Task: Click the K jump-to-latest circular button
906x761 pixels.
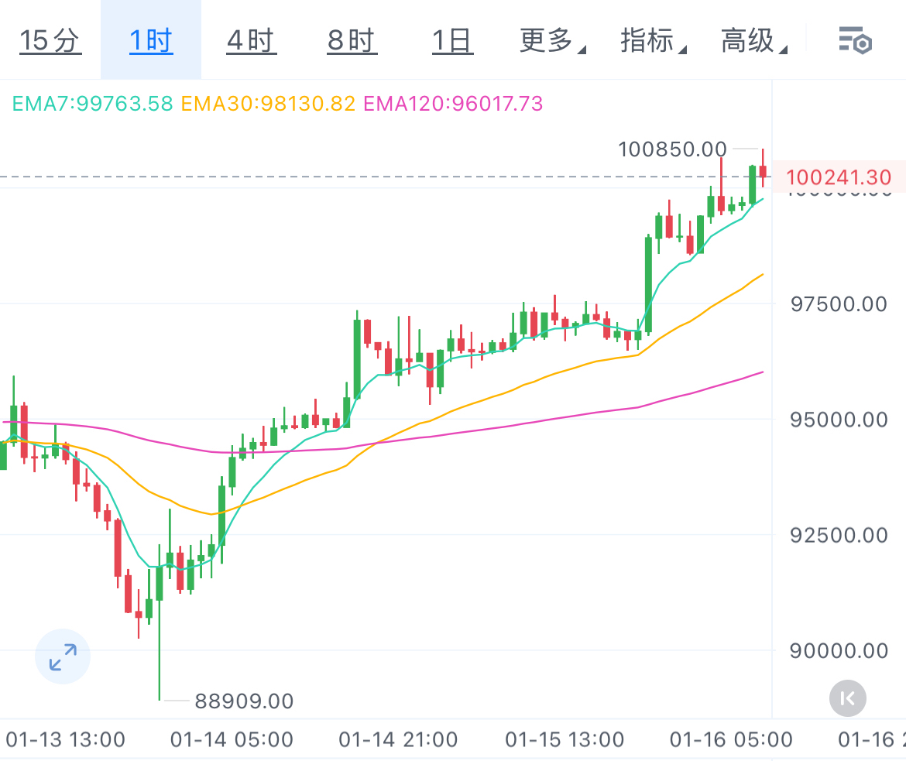Action: pos(847,698)
